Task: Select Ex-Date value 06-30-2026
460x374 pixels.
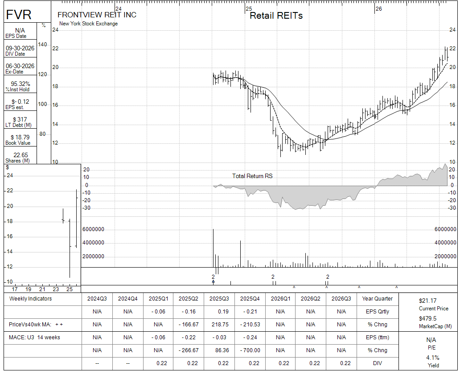Action: pos(20,66)
